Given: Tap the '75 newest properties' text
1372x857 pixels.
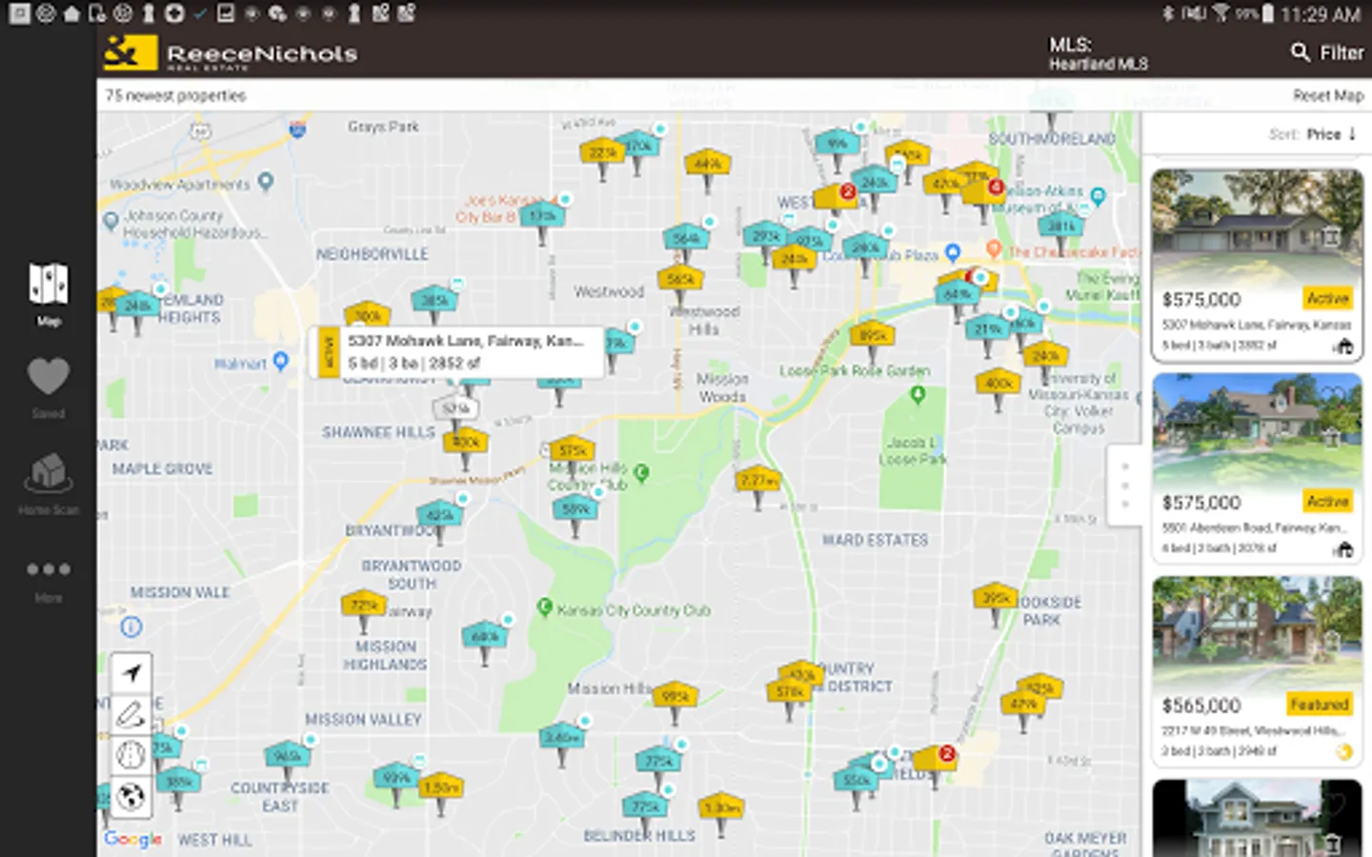Looking at the screenshot, I should [175, 95].
